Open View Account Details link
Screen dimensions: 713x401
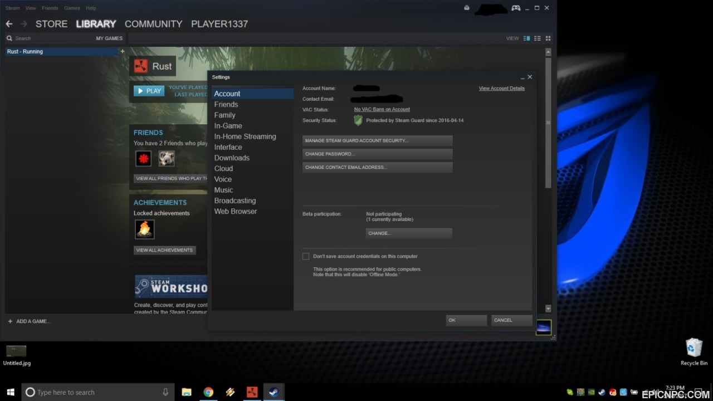(x=502, y=89)
